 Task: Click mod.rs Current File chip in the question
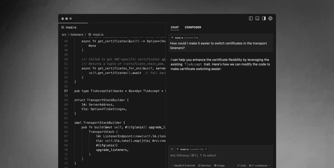point(185,38)
